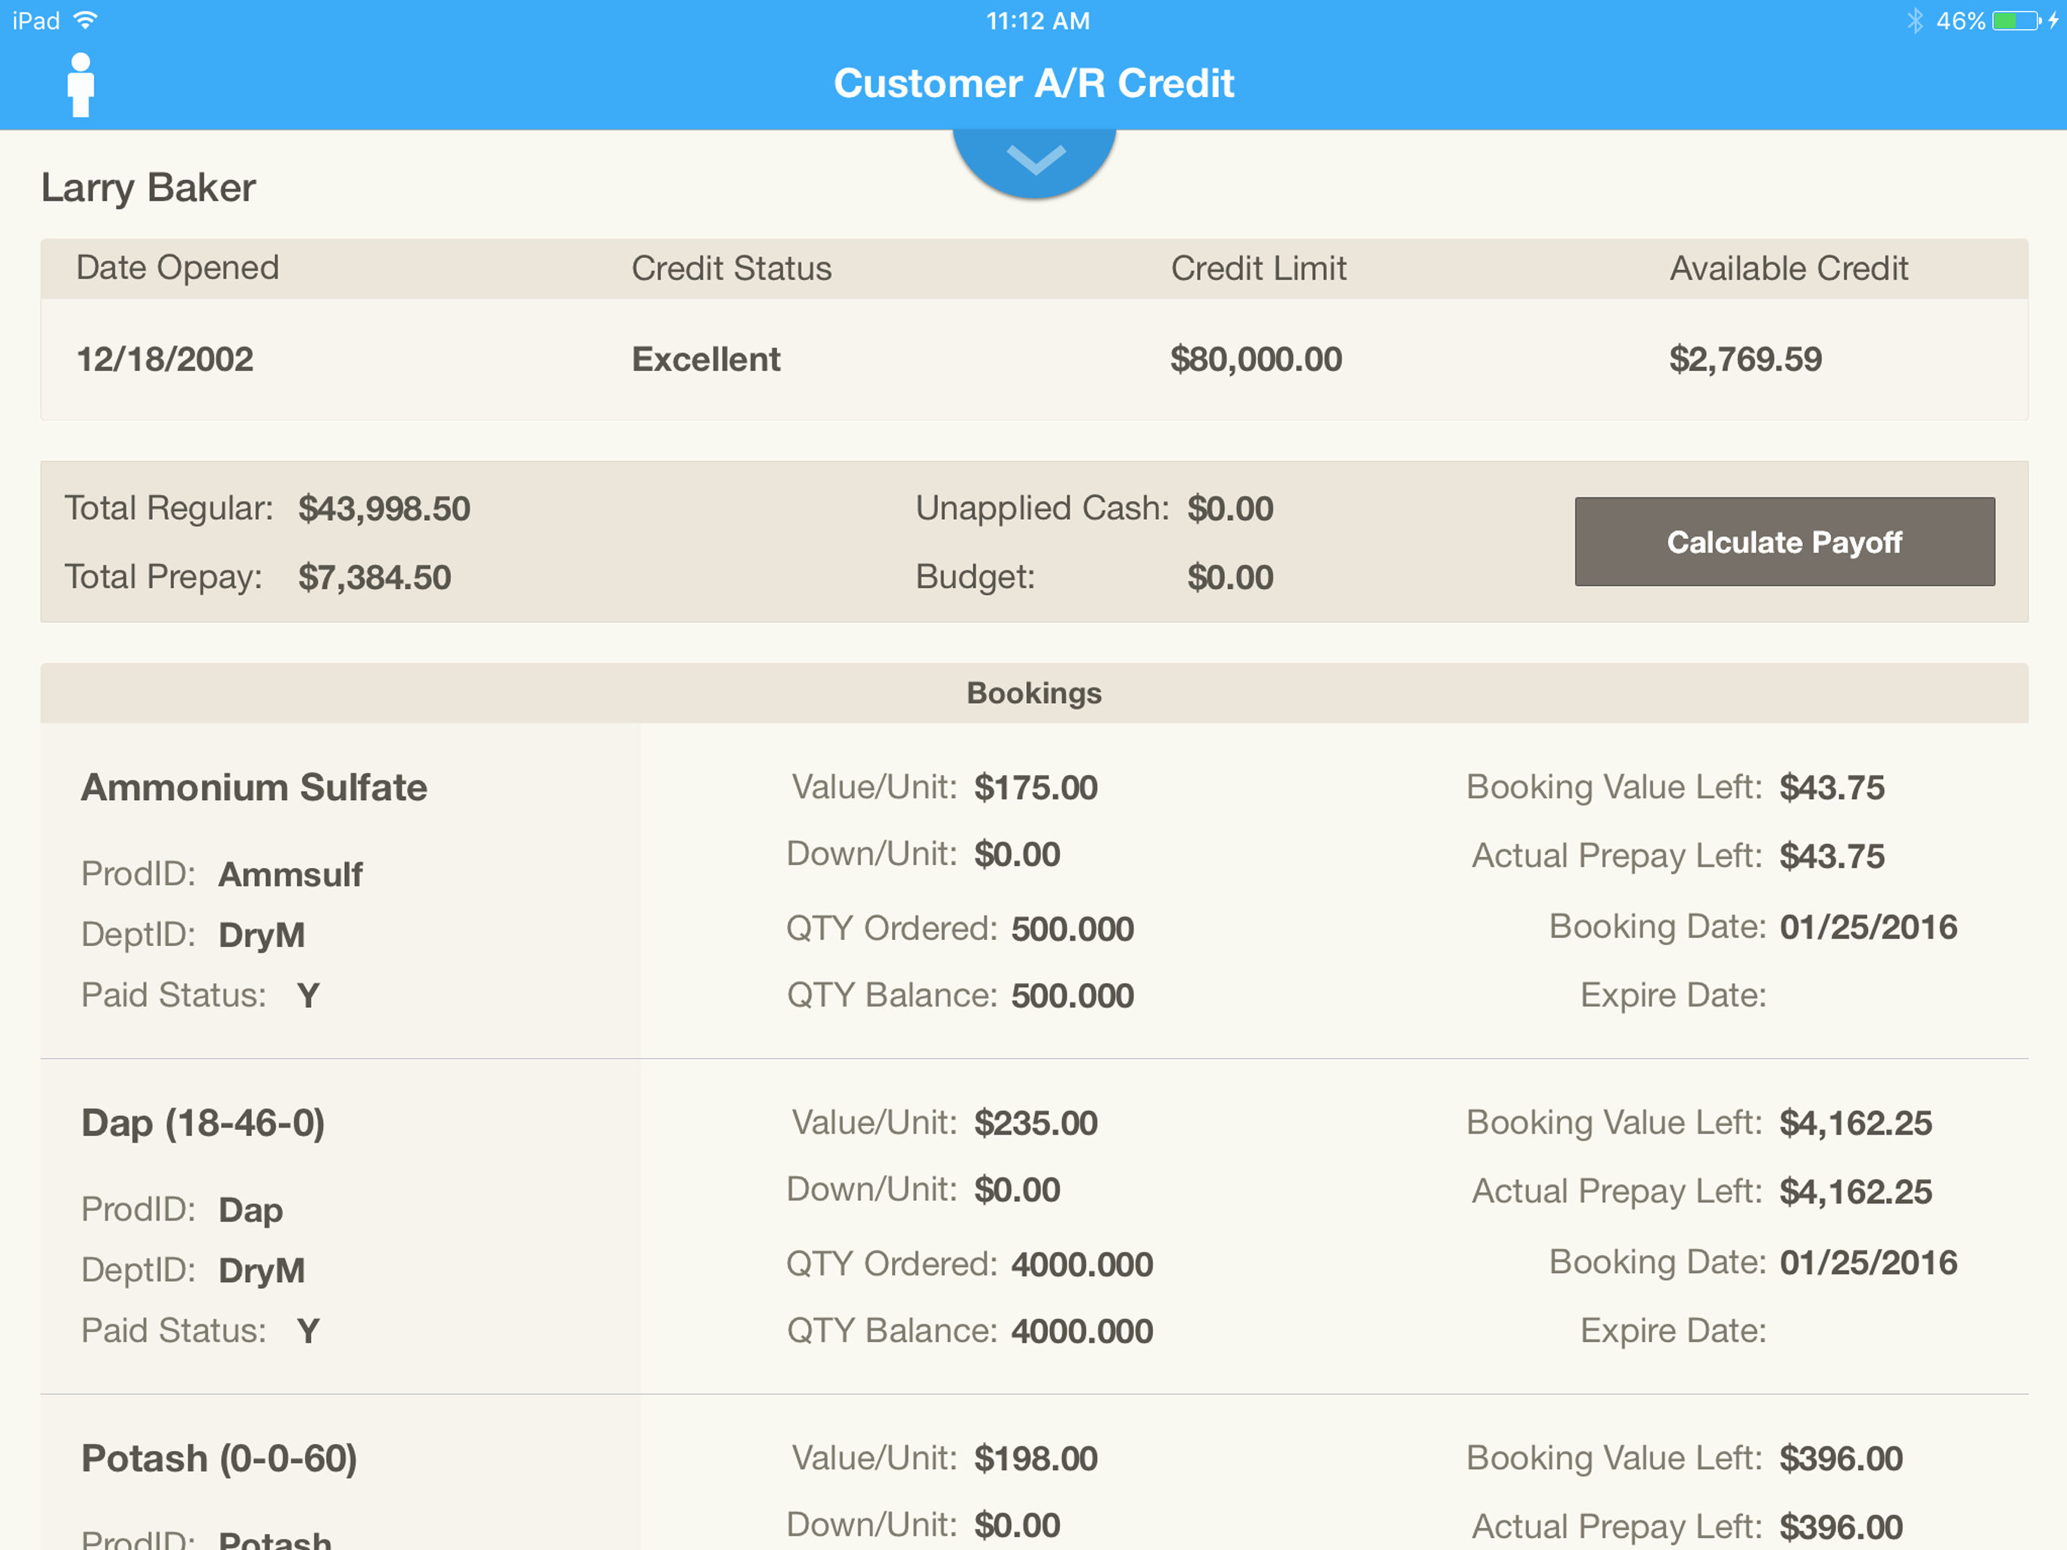
Task: Select Actual Prepay Left $4,162.25
Action: pyautogui.click(x=1856, y=1193)
